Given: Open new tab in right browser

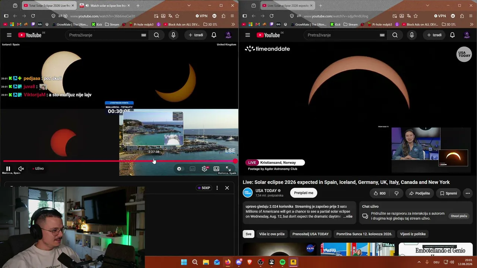Looking at the screenshot, I should pos(320,6).
